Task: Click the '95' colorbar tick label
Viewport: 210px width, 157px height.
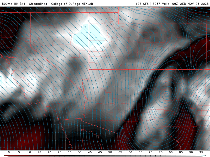Action: (x=201, y=152)
